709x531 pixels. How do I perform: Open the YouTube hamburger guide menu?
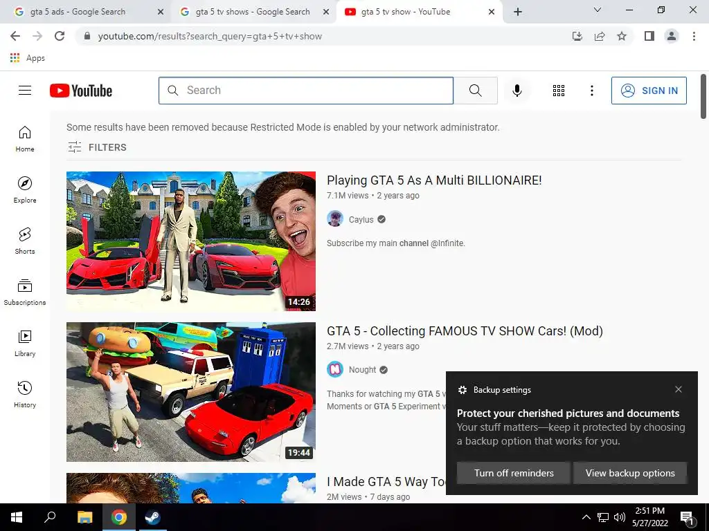(25, 91)
